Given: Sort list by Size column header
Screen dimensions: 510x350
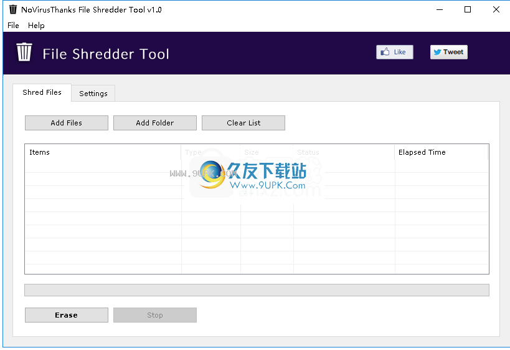Looking at the screenshot, I should tap(267, 152).
